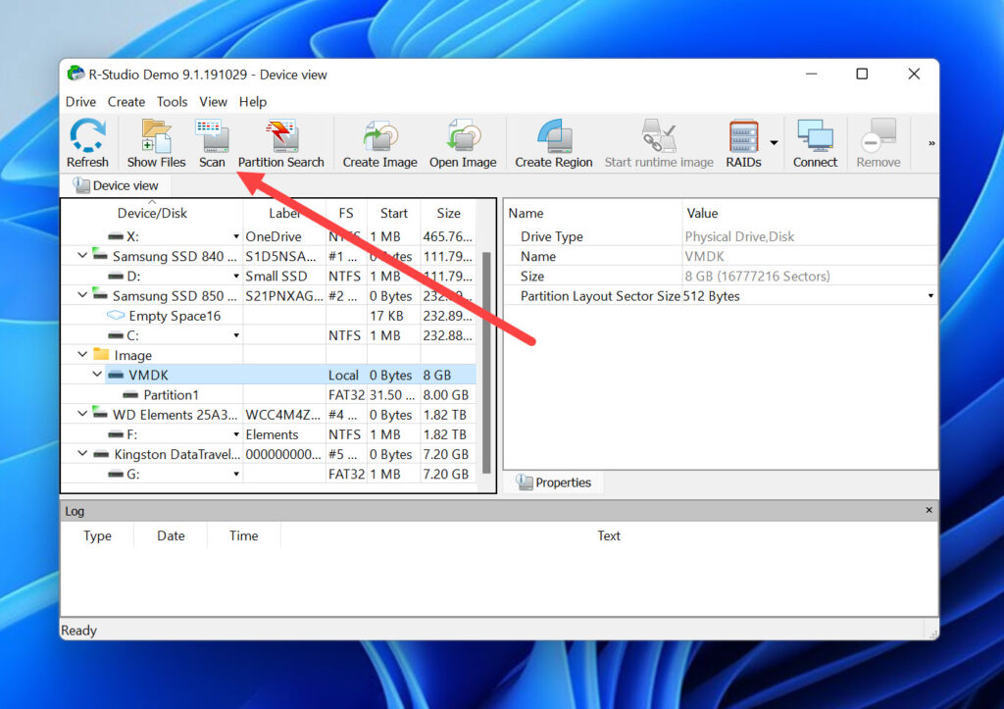Open the Tools menu
Image resolution: width=1004 pixels, height=709 pixels.
[173, 101]
